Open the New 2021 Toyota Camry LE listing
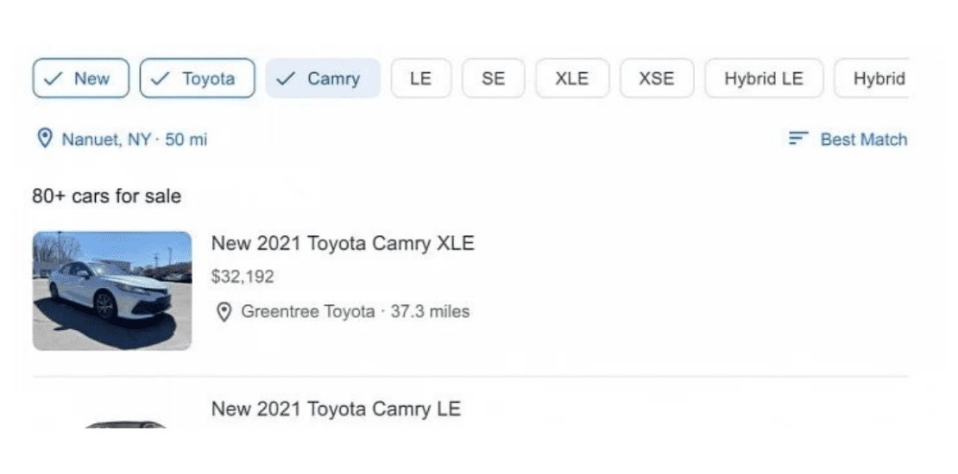Screen dimensions: 958x474 (x=336, y=409)
